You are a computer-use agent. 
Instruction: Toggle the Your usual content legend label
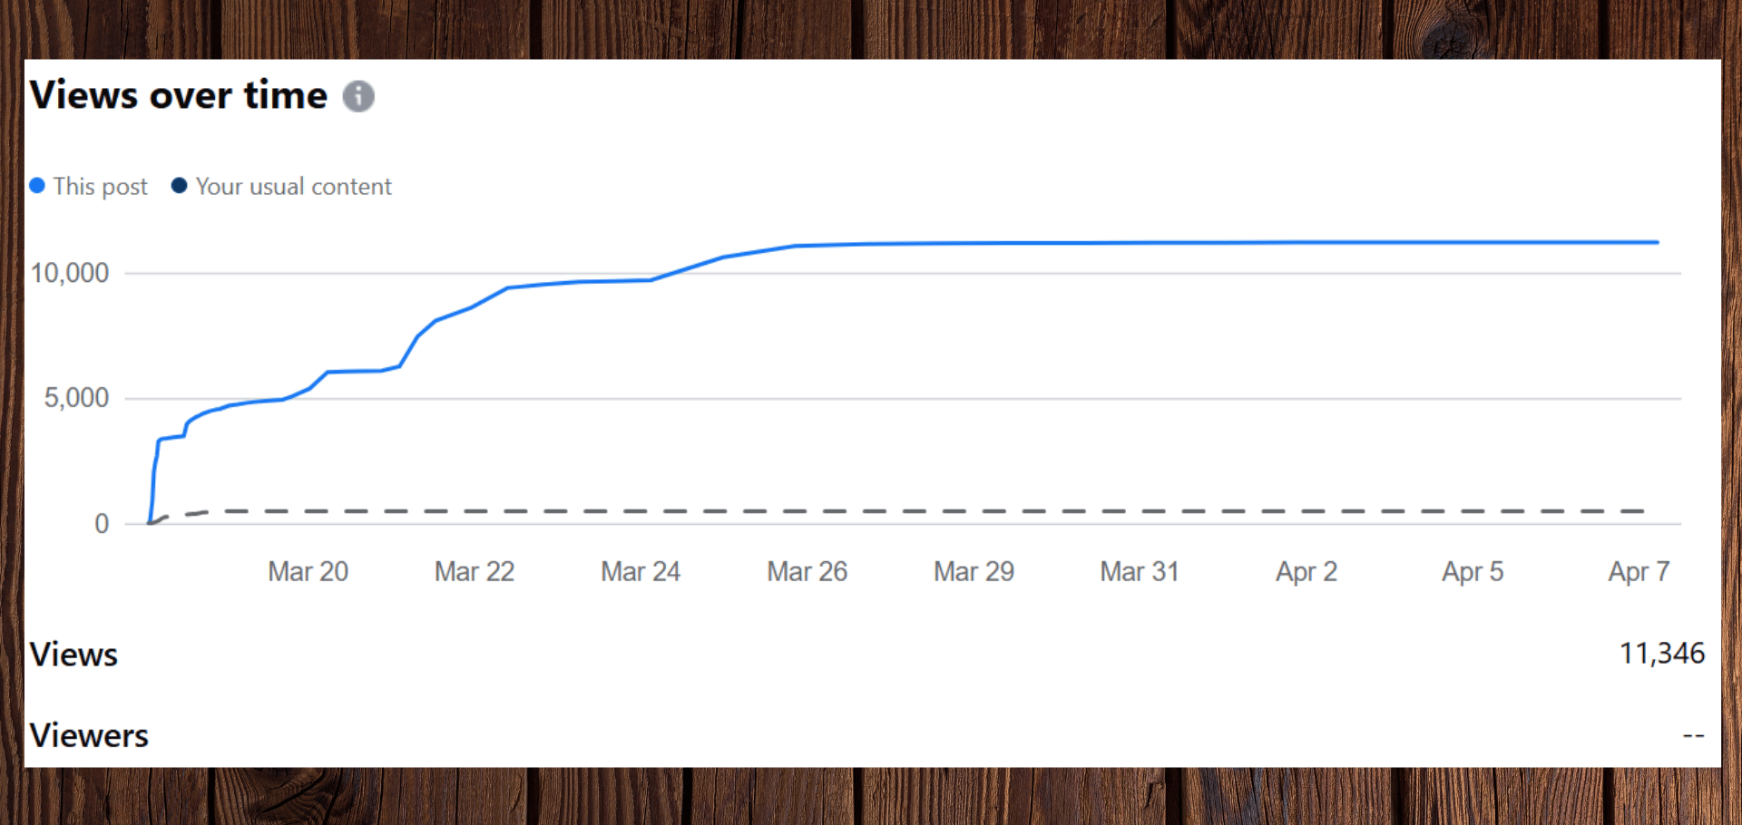coord(293,187)
